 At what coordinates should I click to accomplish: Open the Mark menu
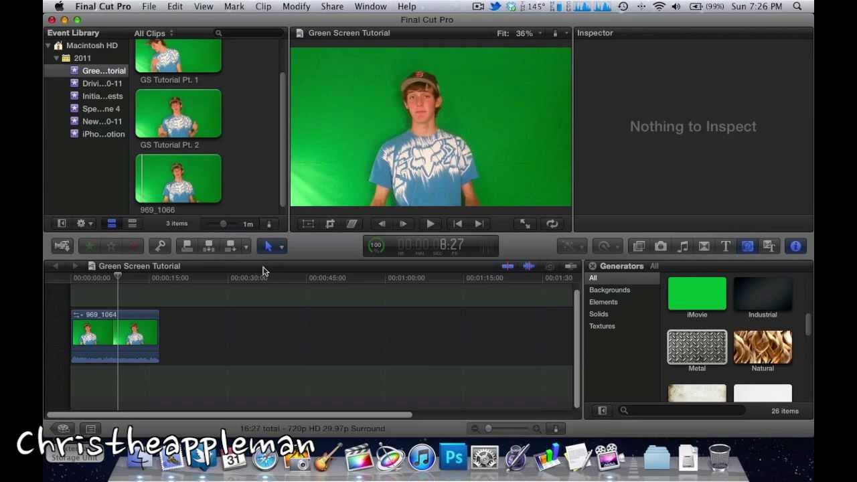point(234,7)
